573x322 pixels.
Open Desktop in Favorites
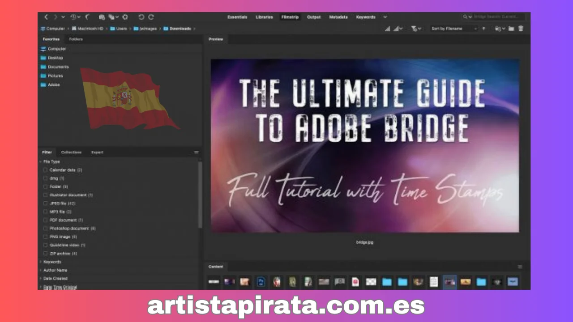[51, 58]
